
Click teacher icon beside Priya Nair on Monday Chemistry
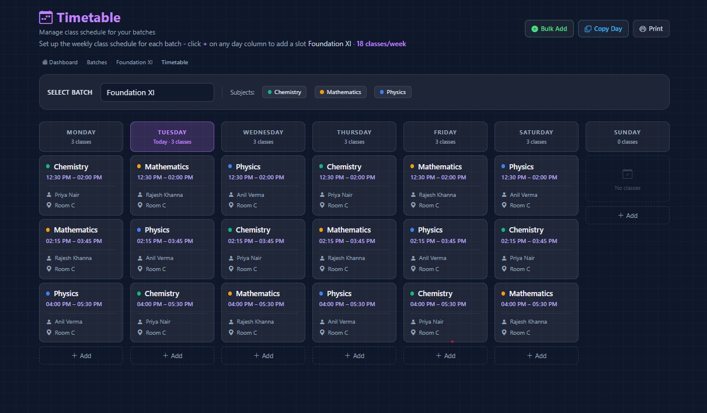[49, 195]
